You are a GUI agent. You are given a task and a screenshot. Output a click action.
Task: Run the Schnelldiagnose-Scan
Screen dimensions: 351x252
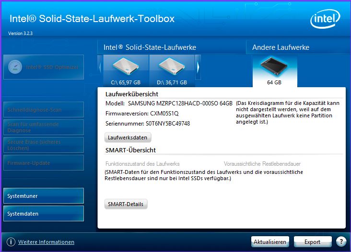(x=44, y=110)
